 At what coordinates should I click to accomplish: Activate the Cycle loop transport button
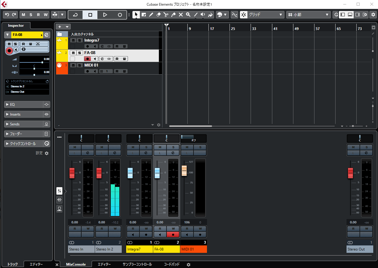pyautogui.click(x=75, y=15)
